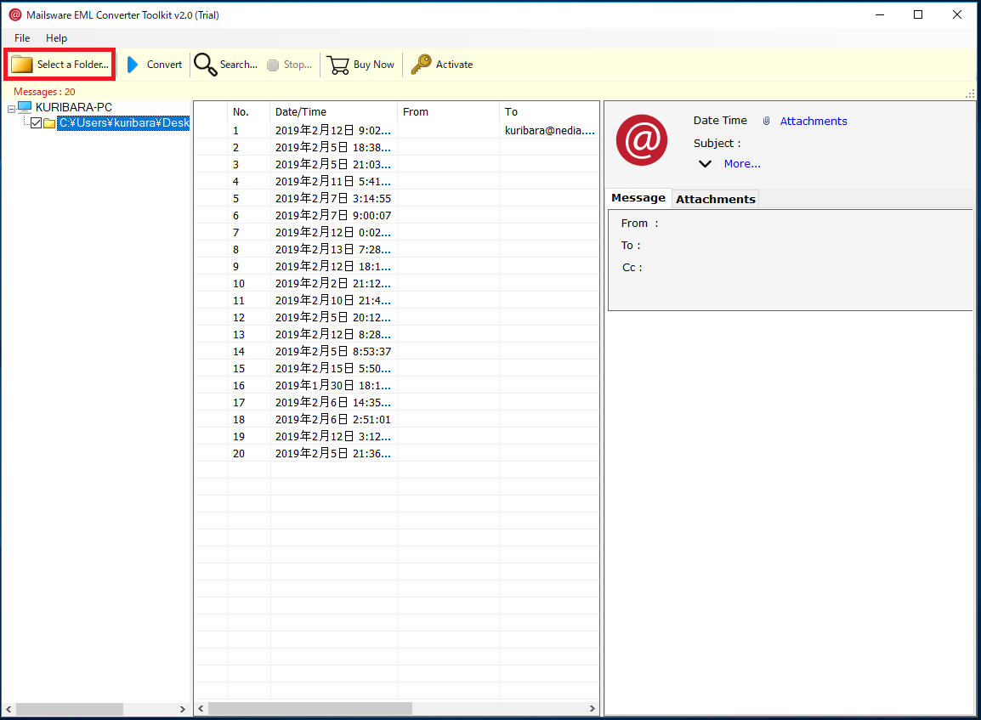Select message 17 dated 2019年2月6日 14:35
The width and height of the screenshot is (981, 720).
[x=396, y=402]
